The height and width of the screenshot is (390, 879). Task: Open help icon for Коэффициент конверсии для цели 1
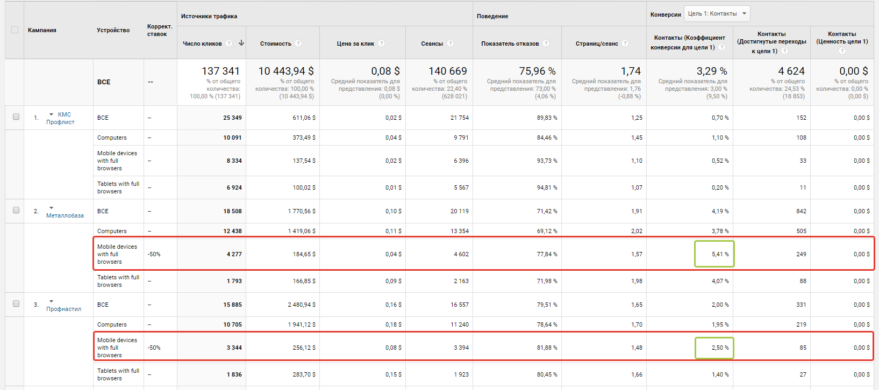click(x=722, y=47)
